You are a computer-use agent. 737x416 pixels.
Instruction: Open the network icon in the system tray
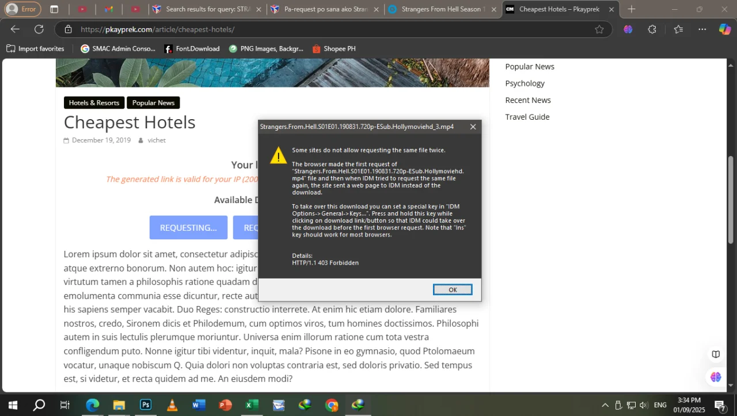631,405
